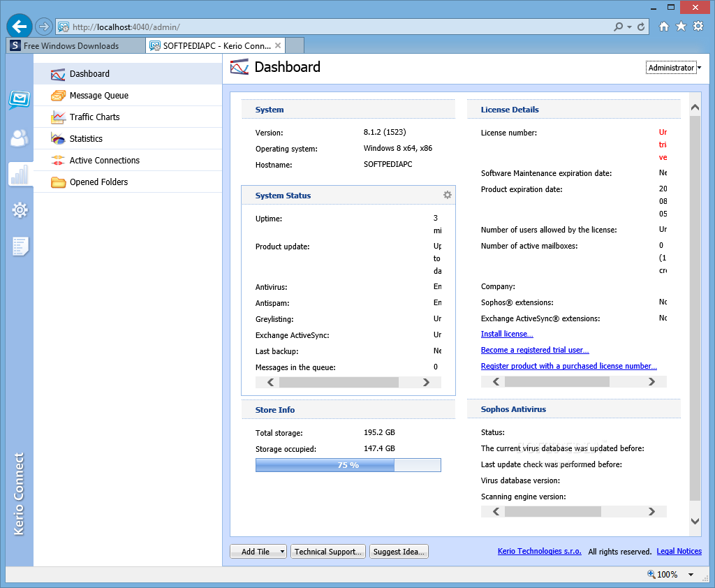
Task: Open configuration gear in left sidebar
Action: pos(20,210)
